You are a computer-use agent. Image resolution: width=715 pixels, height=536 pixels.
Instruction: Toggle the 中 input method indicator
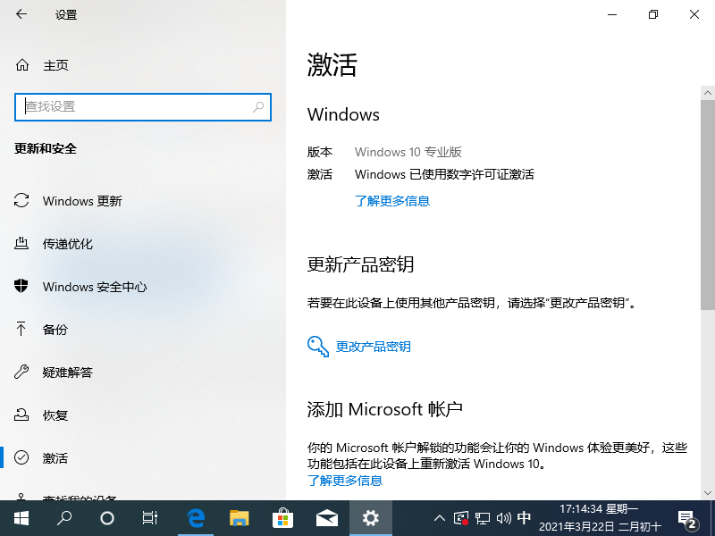click(x=525, y=518)
